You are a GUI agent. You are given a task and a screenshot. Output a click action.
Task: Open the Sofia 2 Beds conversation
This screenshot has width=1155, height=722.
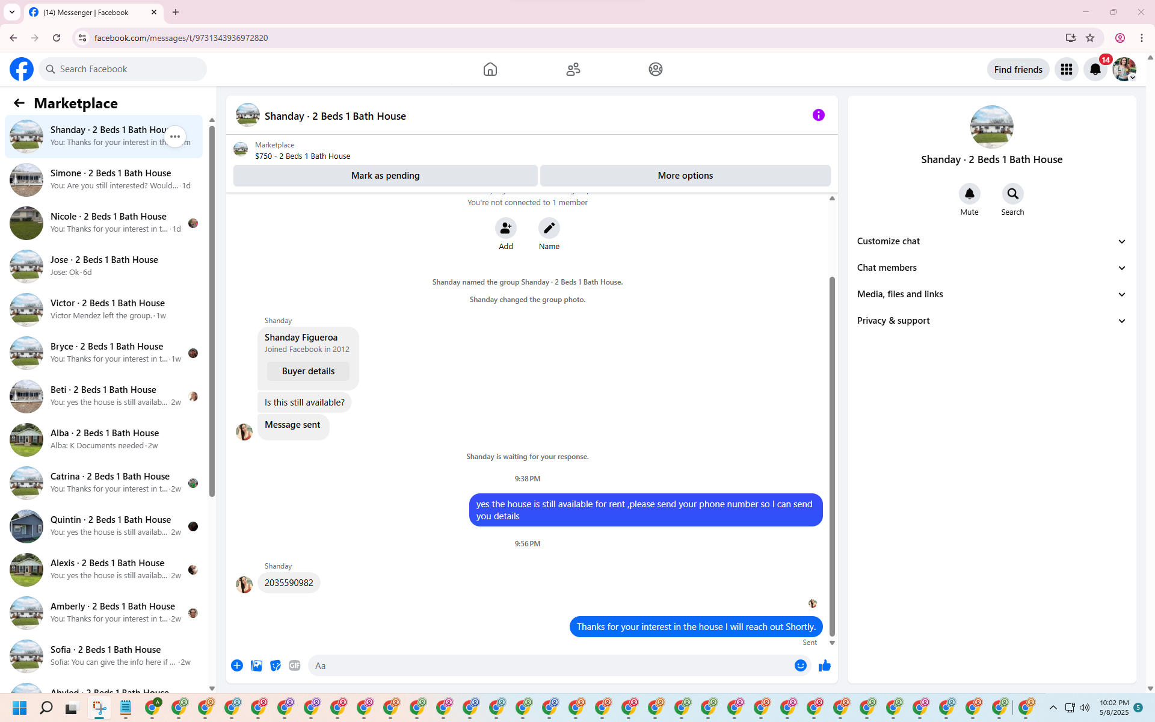103,656
